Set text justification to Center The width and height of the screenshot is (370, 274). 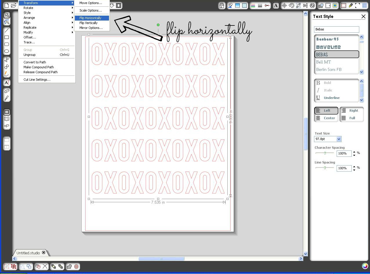326,118
